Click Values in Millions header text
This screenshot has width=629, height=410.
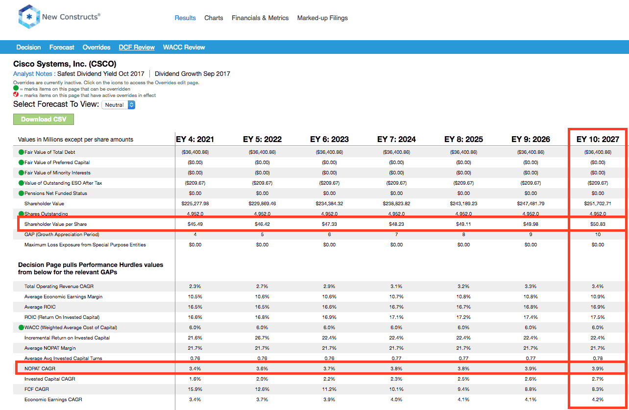(x=75, y=140)
